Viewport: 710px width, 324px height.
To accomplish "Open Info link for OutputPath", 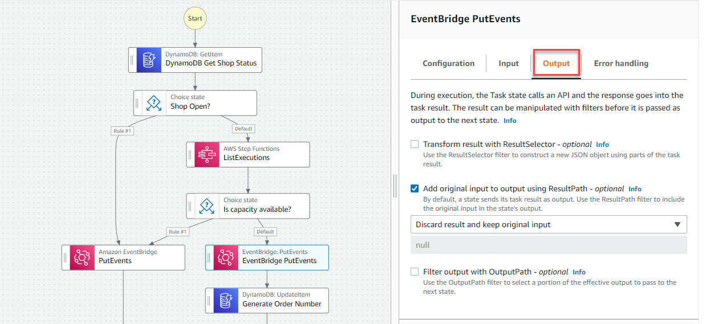I will click(579, 272).
